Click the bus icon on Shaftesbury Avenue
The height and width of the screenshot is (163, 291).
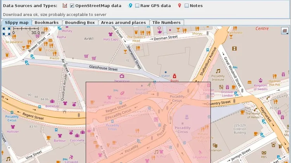coord(208,50)
